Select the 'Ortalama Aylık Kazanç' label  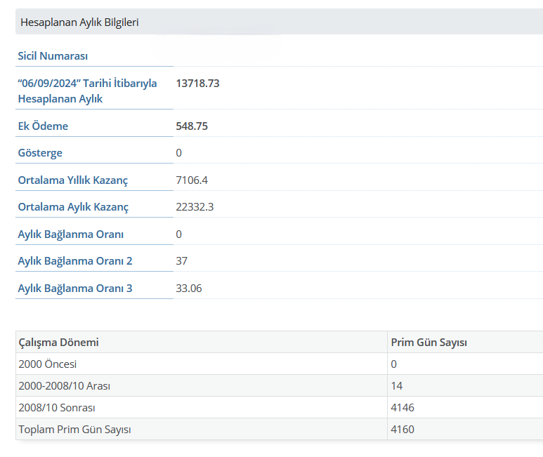pyautogui.click(x=73, y=207)
